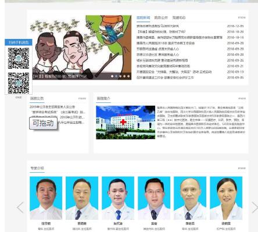Select the third banner slide indicator dot
Screen dimensions: 258x232
[120, 76]
